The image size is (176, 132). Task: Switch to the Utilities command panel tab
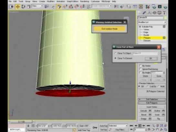(164, 13)
